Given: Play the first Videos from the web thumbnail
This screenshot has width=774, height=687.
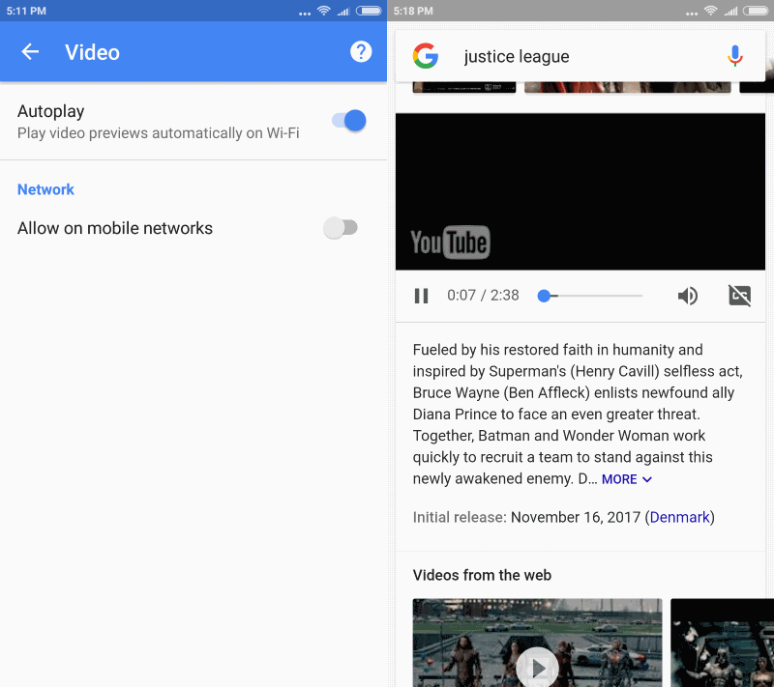Looking at the screenshot, I should click(x=537, y=643).
